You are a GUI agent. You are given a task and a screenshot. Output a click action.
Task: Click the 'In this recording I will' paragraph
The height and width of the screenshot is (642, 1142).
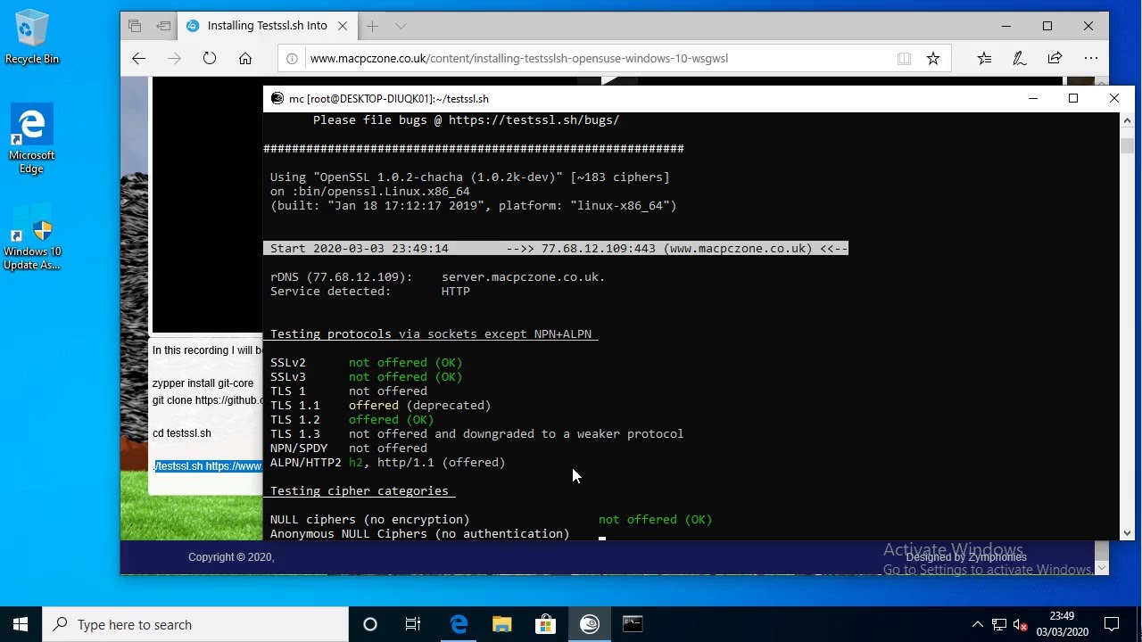[x=207, y=350]
